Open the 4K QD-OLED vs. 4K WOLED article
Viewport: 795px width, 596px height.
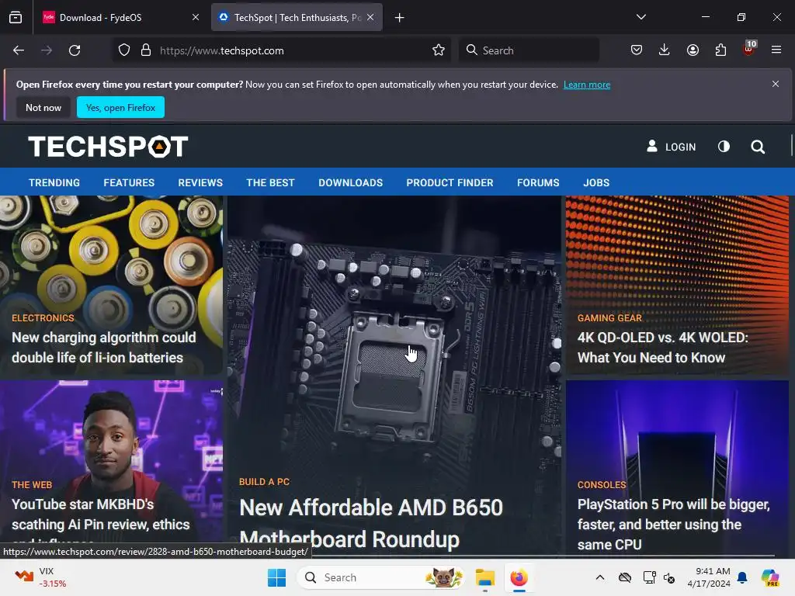point(663,348)
